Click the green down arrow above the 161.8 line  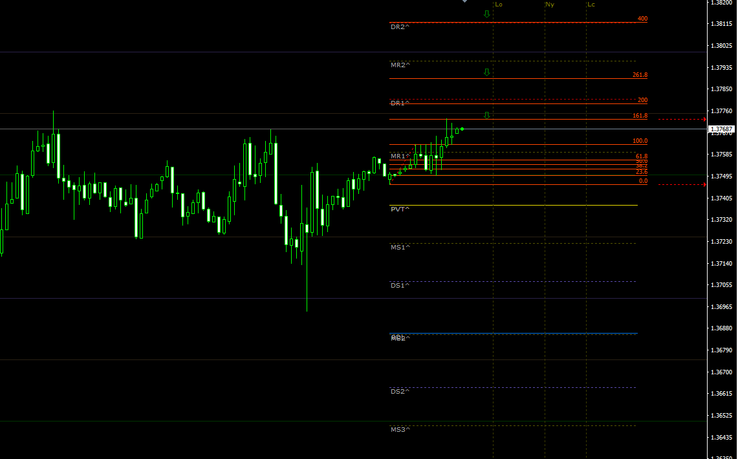pos(486,115)
